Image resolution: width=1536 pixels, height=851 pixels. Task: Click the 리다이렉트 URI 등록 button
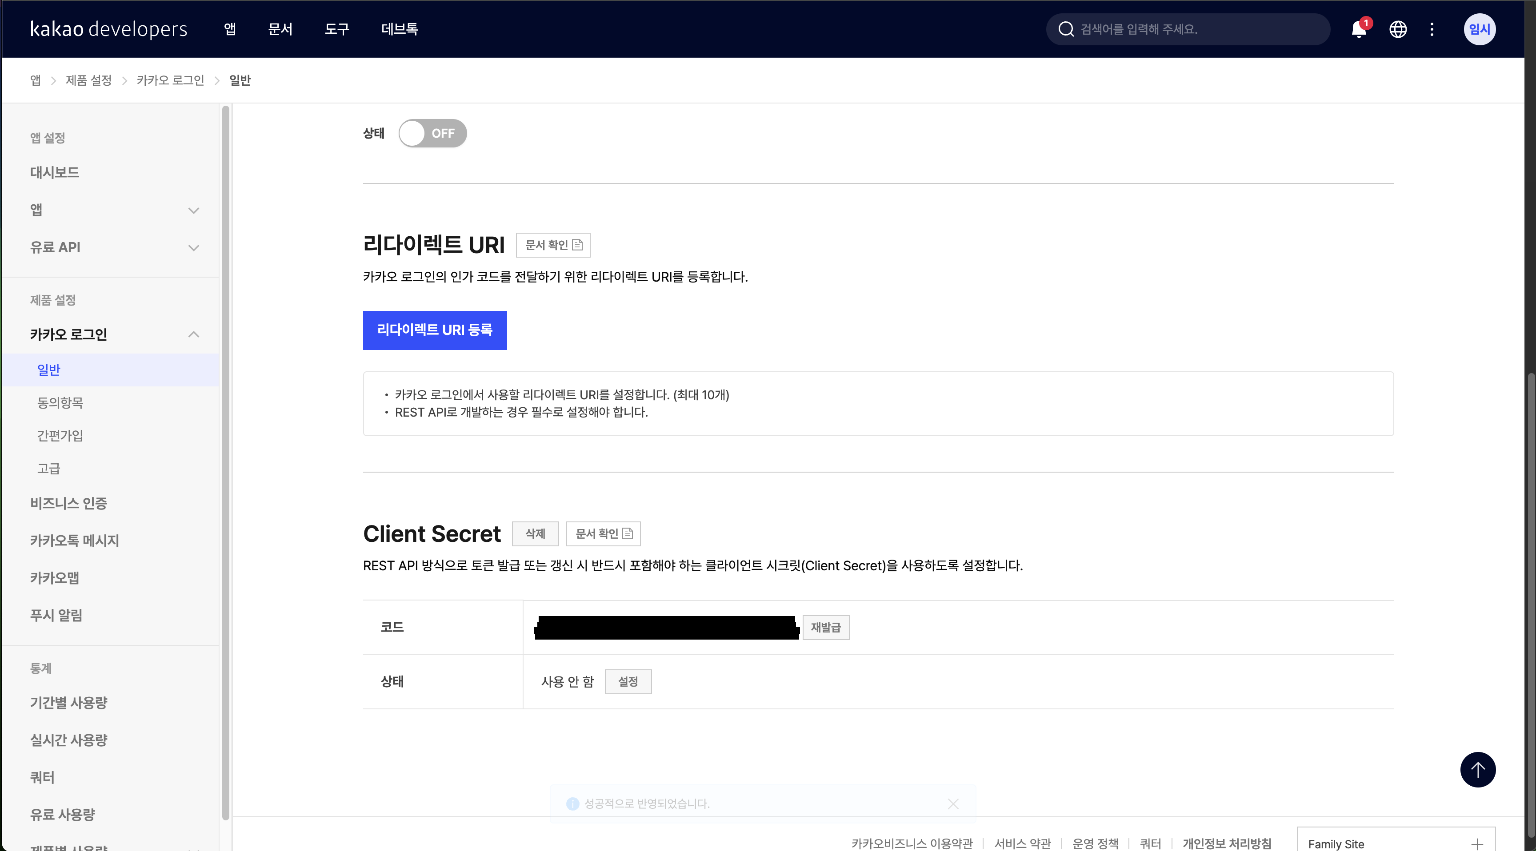click(x=435, y=330)
